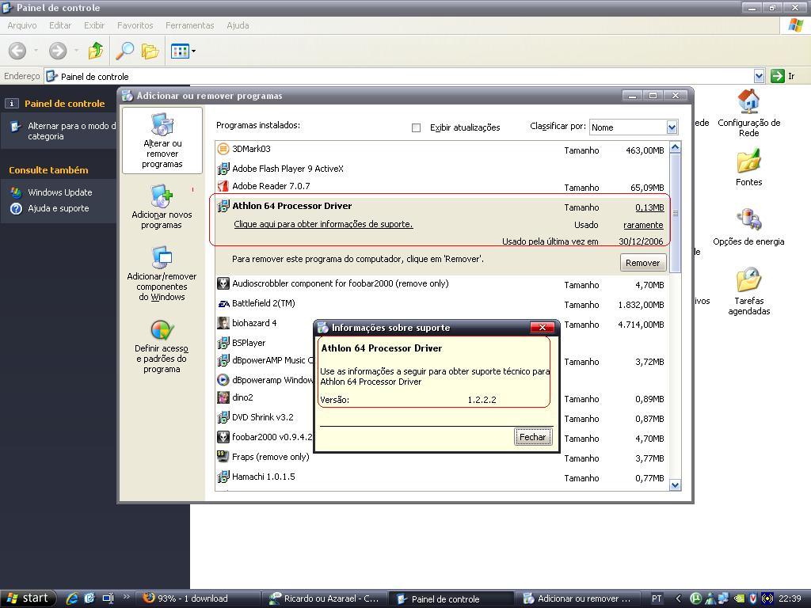Select the biohazard 4 icon
This screenshot has height=608, width=811.
pos(223,323)
